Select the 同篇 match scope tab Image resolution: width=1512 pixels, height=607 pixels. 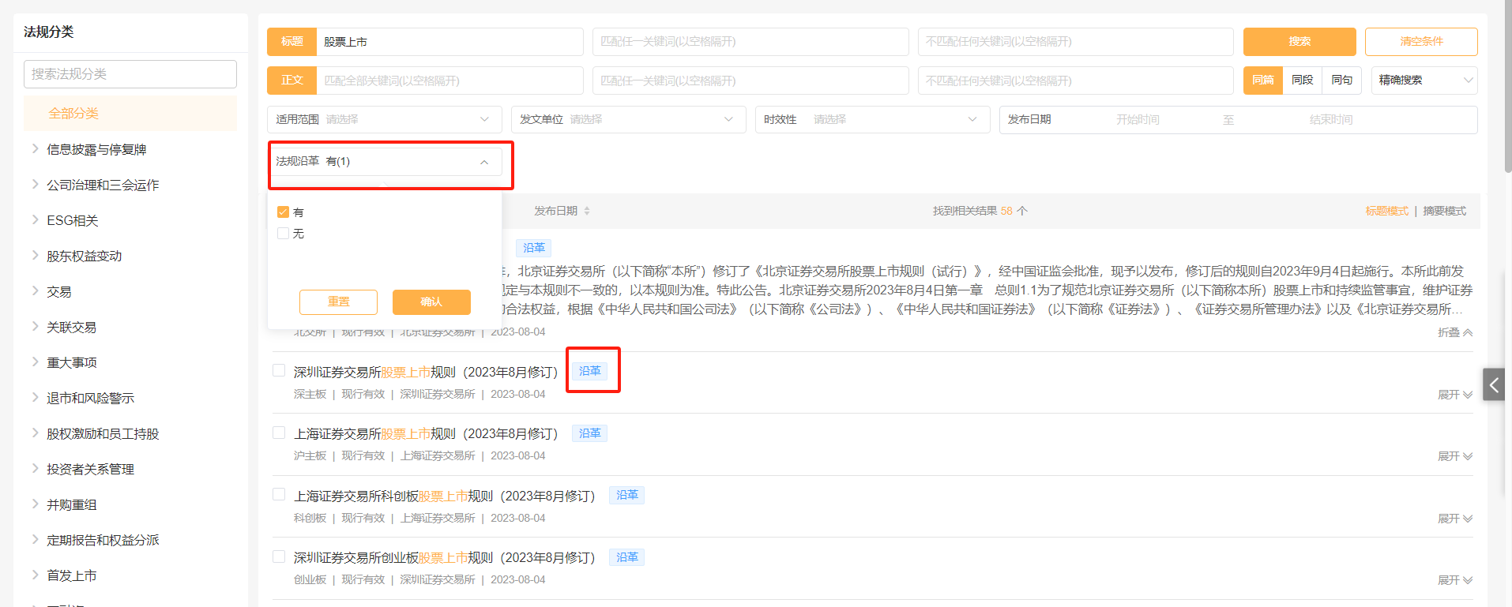click(x=1262, y=81)
